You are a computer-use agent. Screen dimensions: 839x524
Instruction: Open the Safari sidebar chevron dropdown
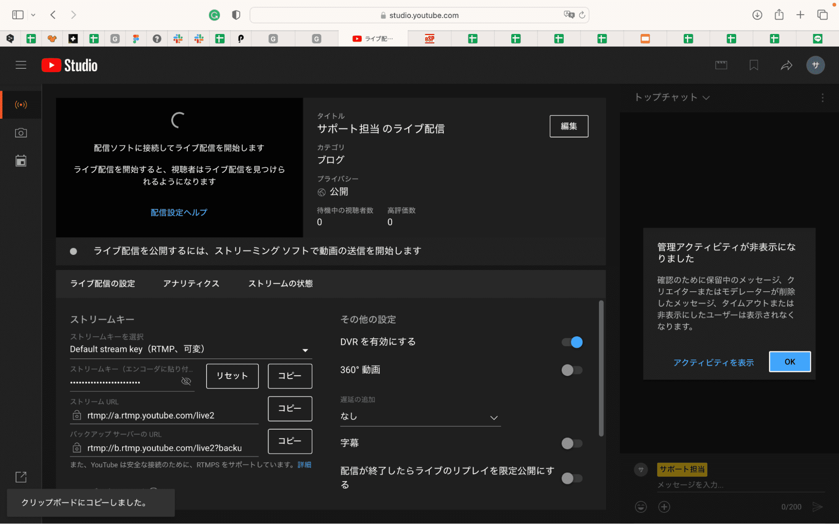point(33,15)
